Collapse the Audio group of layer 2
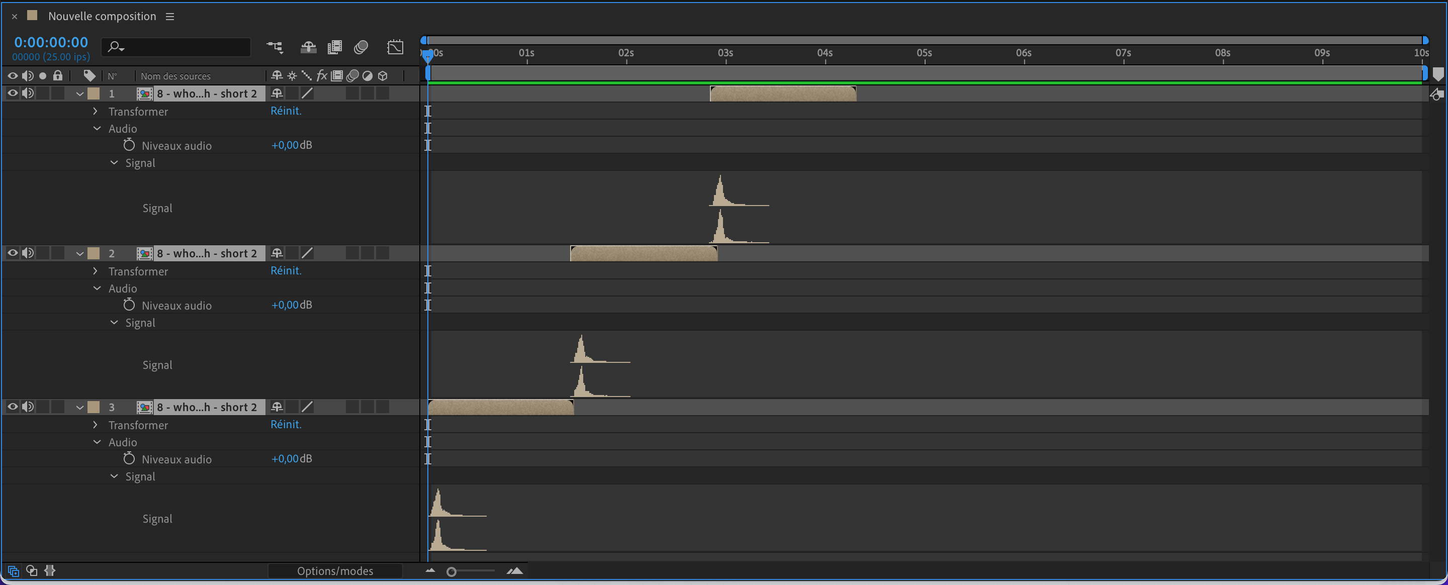Image resolution: width=1448 pixels, height=585 pixels. (97, 288)
